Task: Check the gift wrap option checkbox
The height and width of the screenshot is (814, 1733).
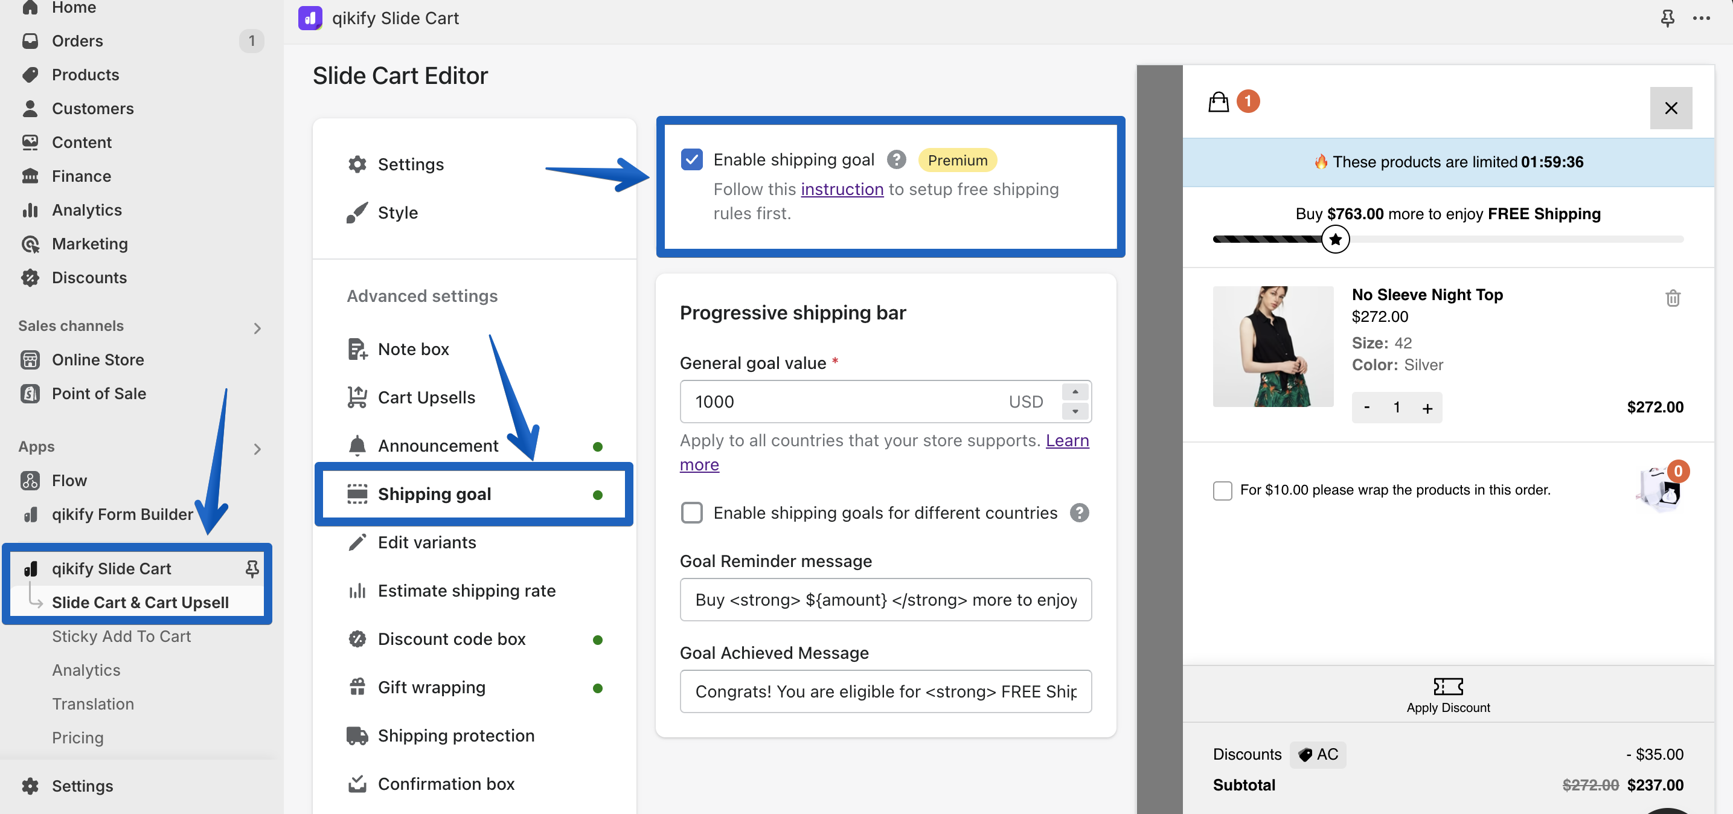Action: coord(1222,490)
